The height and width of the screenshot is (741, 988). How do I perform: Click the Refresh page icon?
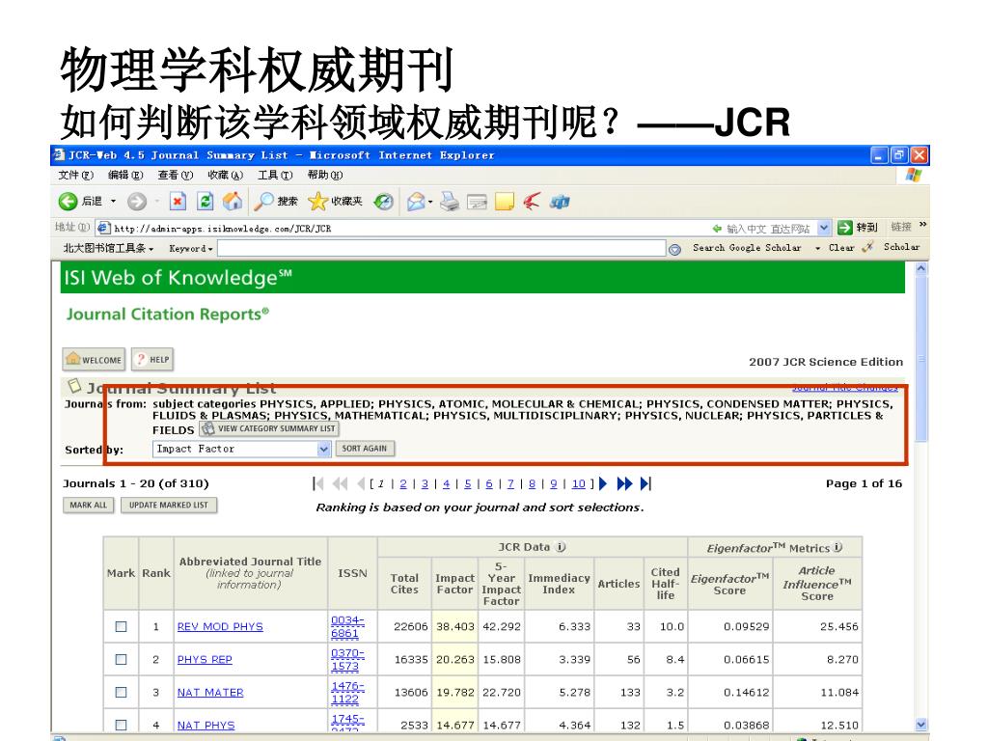[205, 202]
